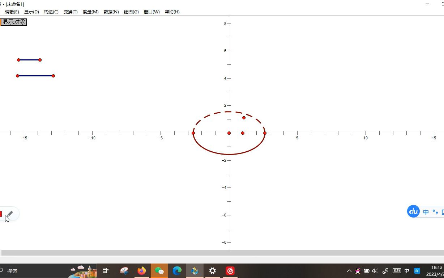Open NetEase Cloud Music from the taskbar
Viewport: 444px width, 278px height.
click(230, 271)
